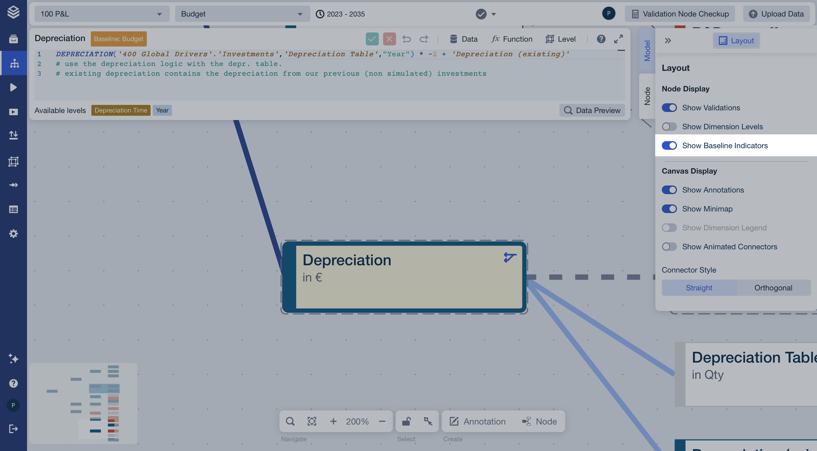Switch to the Node vertical tab
The image size is (817, 451).
coord(647,96)
